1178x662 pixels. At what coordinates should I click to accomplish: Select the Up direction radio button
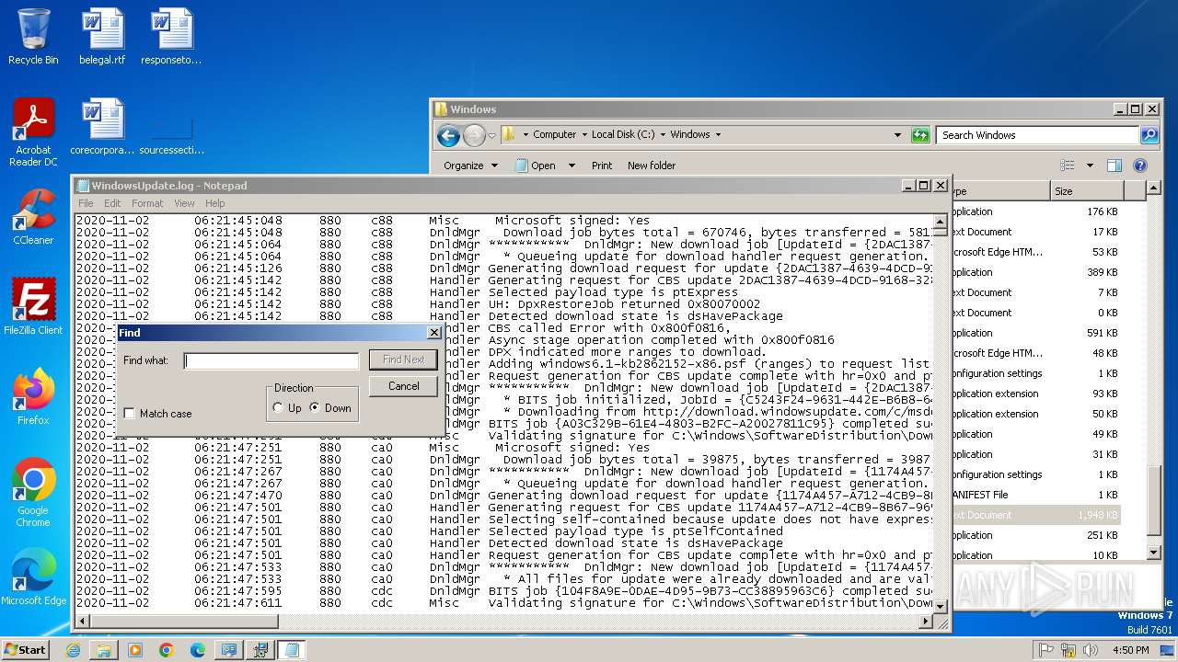(278, 408)
